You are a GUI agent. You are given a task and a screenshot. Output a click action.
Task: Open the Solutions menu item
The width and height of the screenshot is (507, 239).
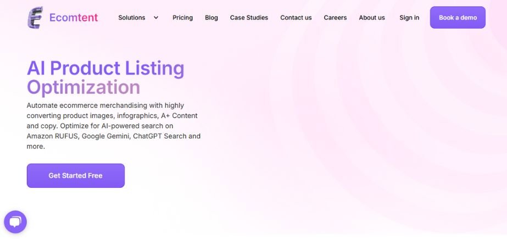[132, 18]
